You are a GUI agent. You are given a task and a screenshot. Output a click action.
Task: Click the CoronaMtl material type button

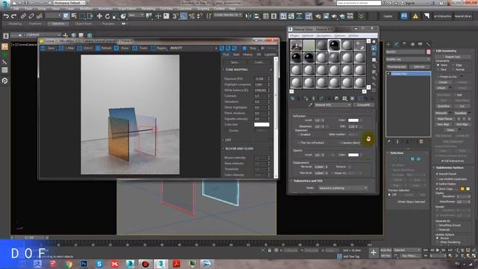click(x=364, y=105)
